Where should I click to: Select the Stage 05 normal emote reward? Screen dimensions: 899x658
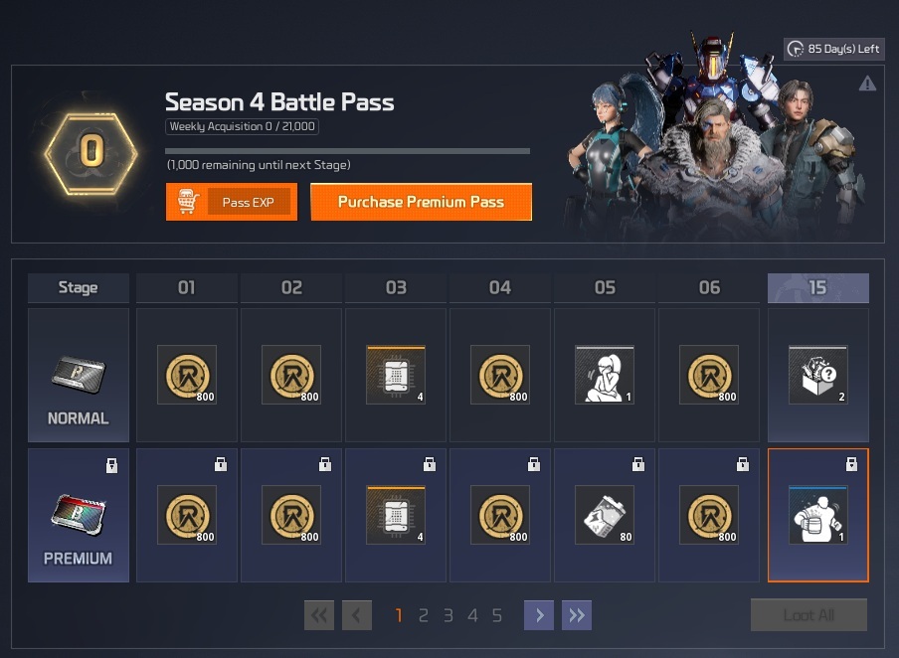[605, 375]
